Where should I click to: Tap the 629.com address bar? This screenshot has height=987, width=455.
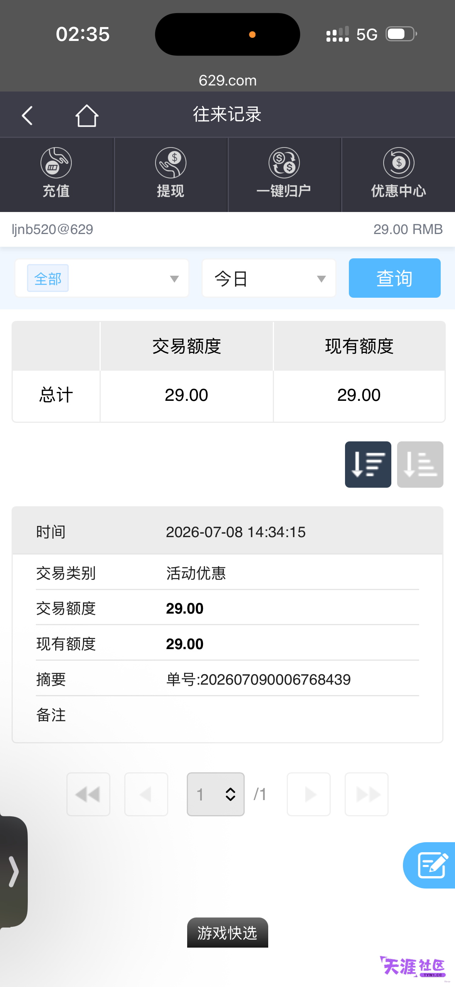228,80
